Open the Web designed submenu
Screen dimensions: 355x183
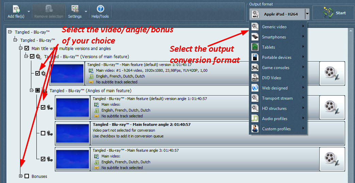point(278,88)
